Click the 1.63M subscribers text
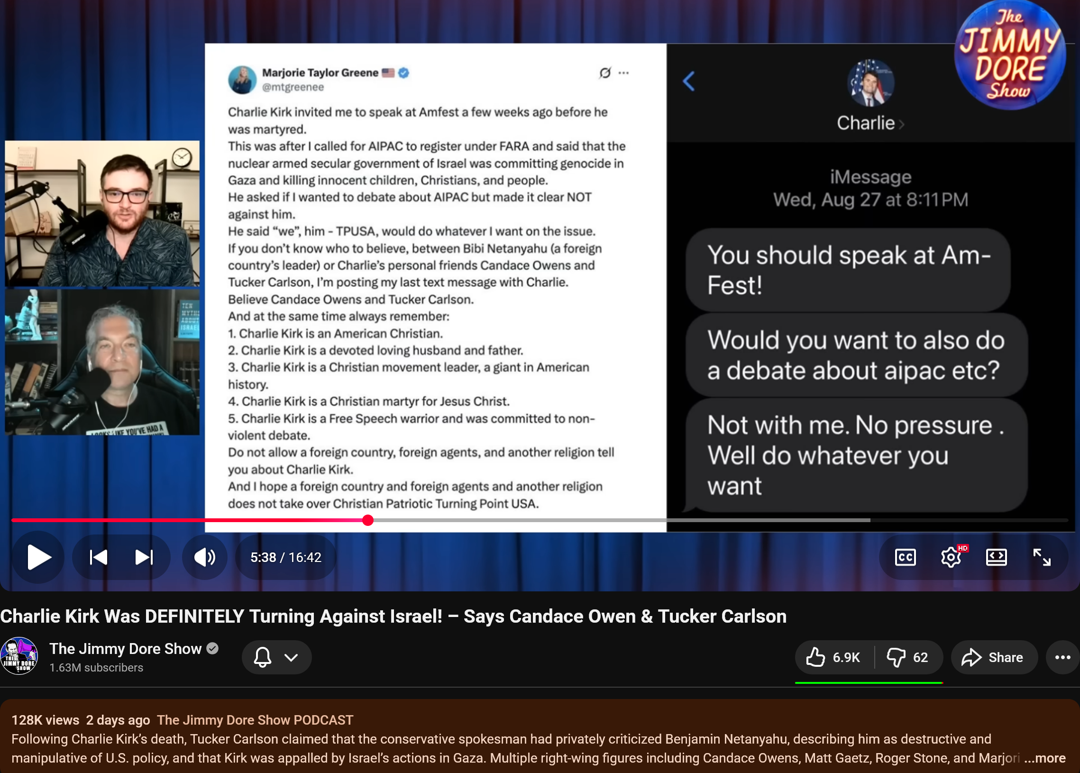Image resolution: width=1080 pixels, height=773 pixels. click(x=96, y=668)
